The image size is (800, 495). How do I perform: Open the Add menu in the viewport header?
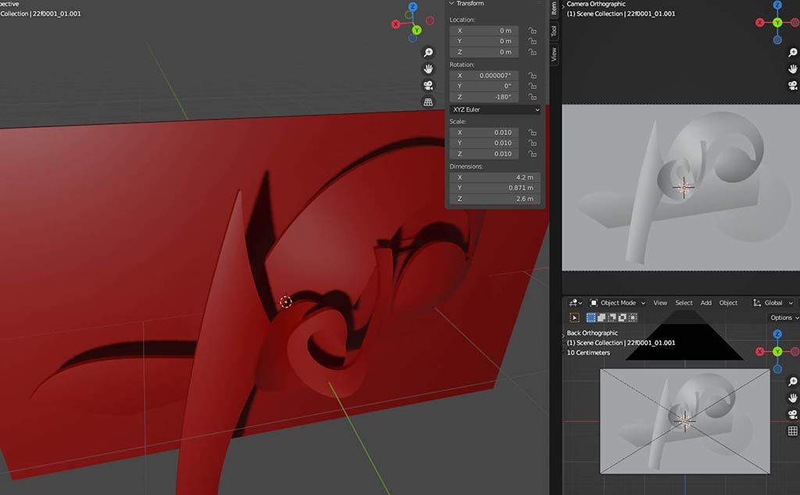coord(705,303)
